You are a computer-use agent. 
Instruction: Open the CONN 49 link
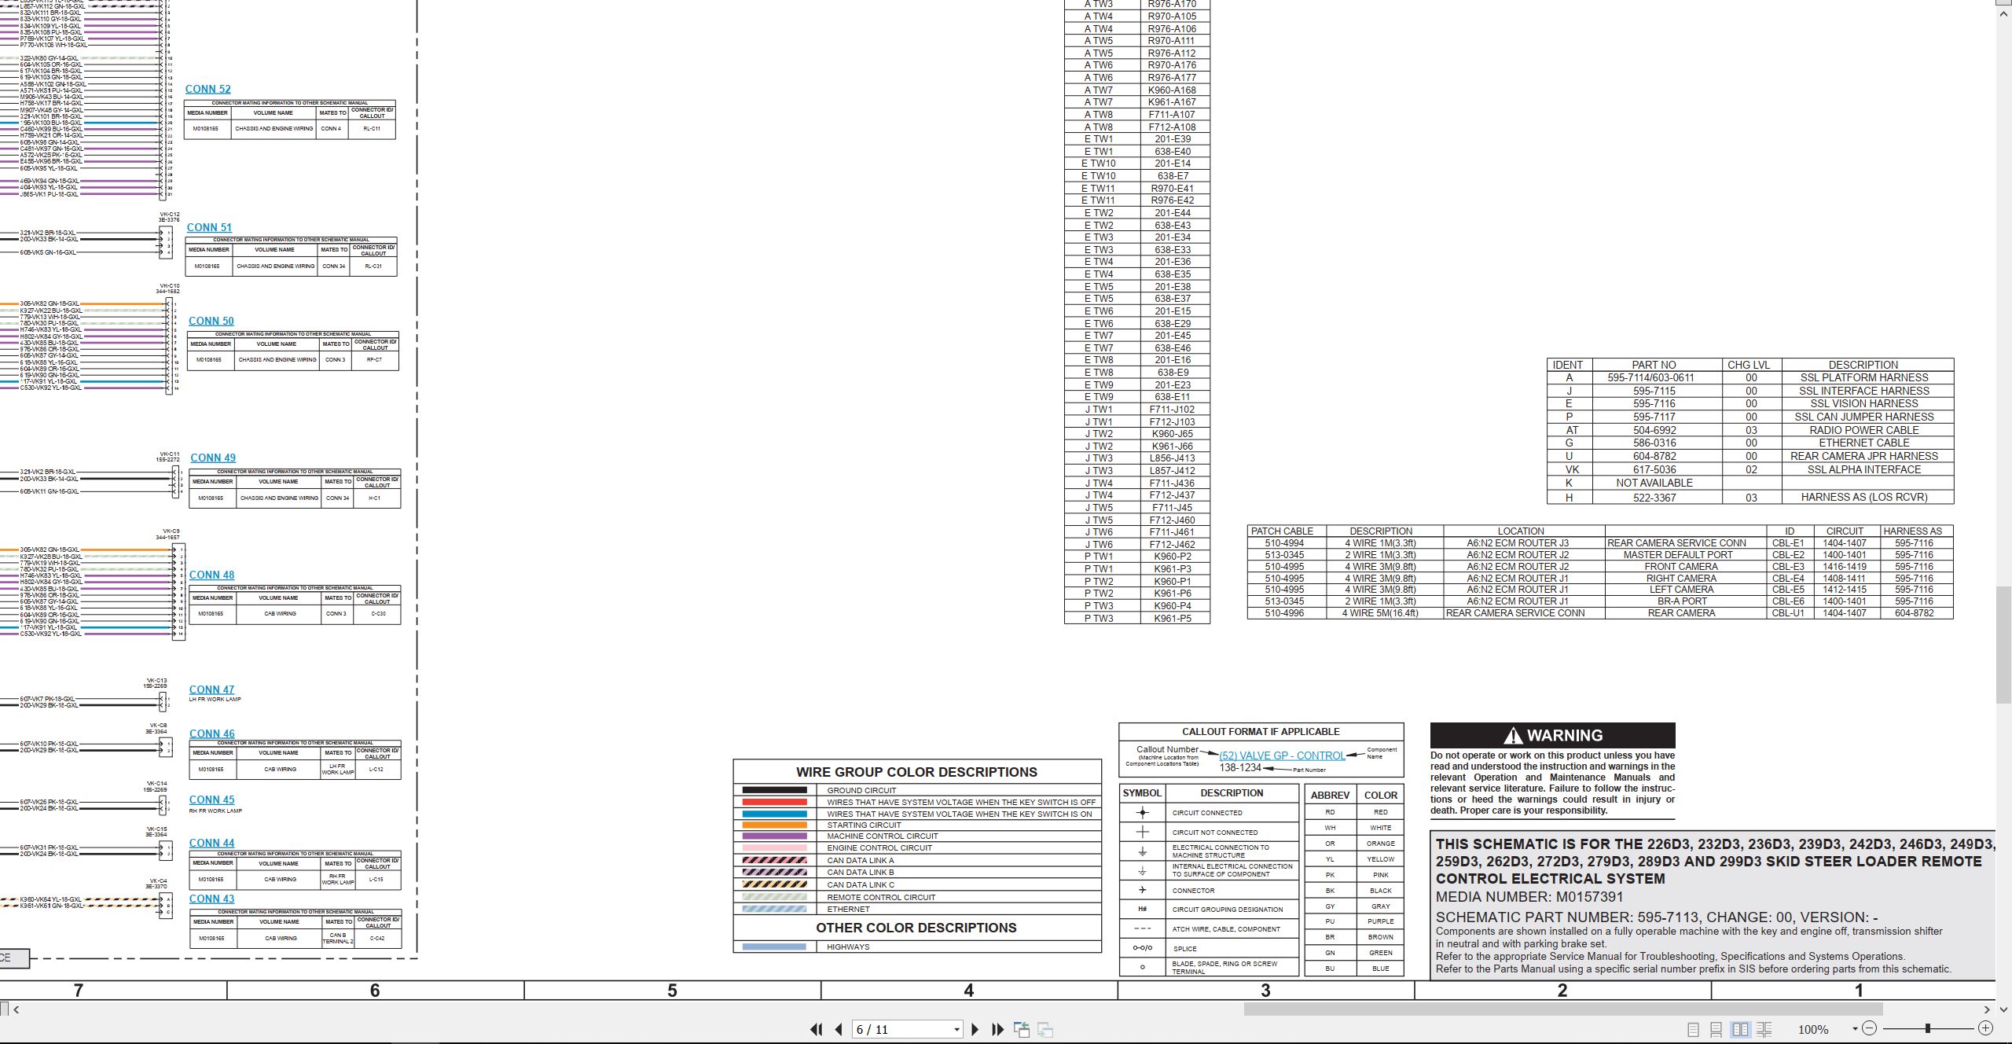click(x=212, y=458)
